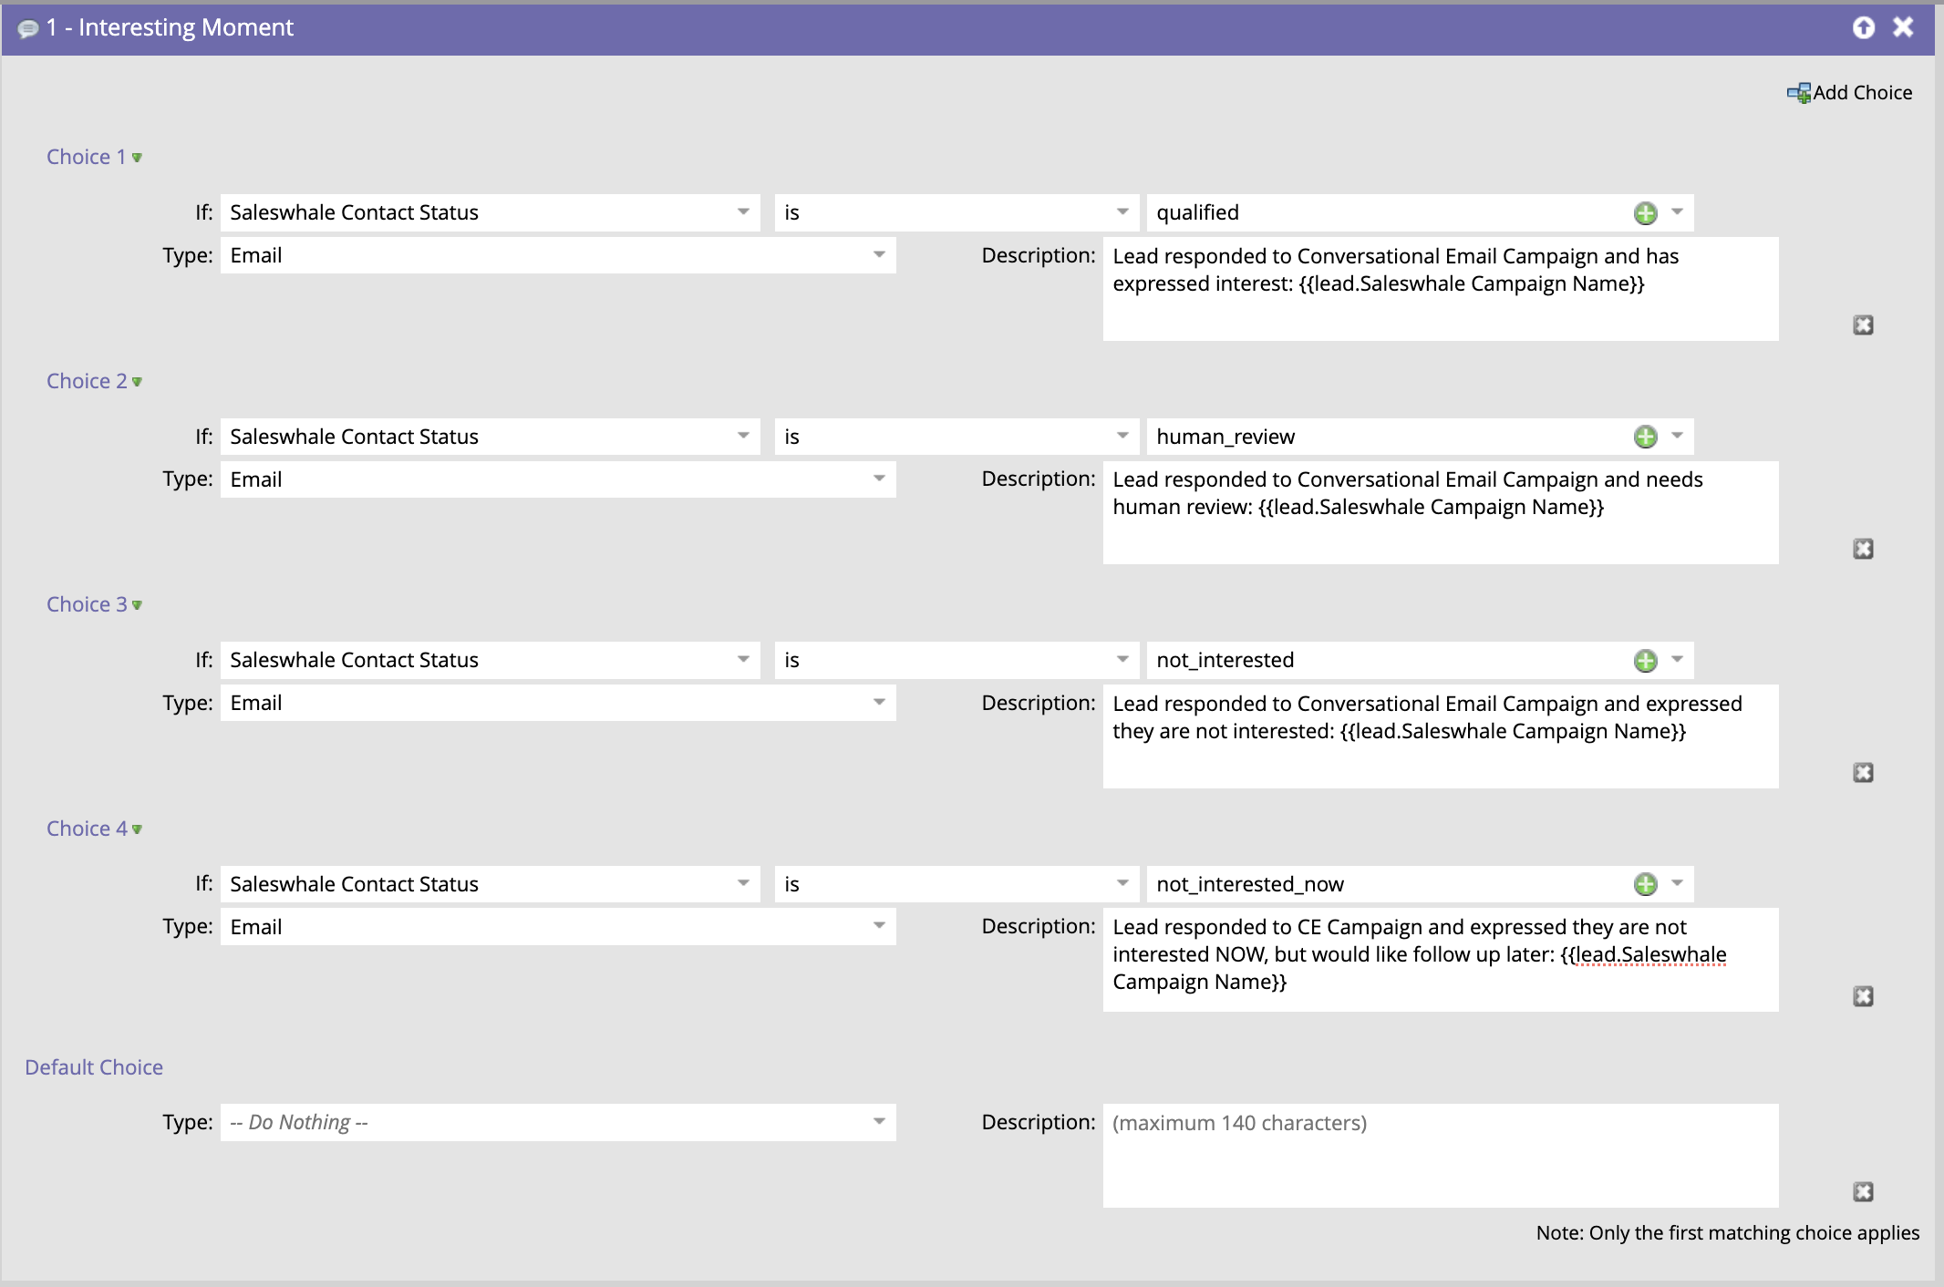1944x1287 pixels.
Task: Open the 'not_interested_now' value dropdown arrow
Action: point(1677,883)
